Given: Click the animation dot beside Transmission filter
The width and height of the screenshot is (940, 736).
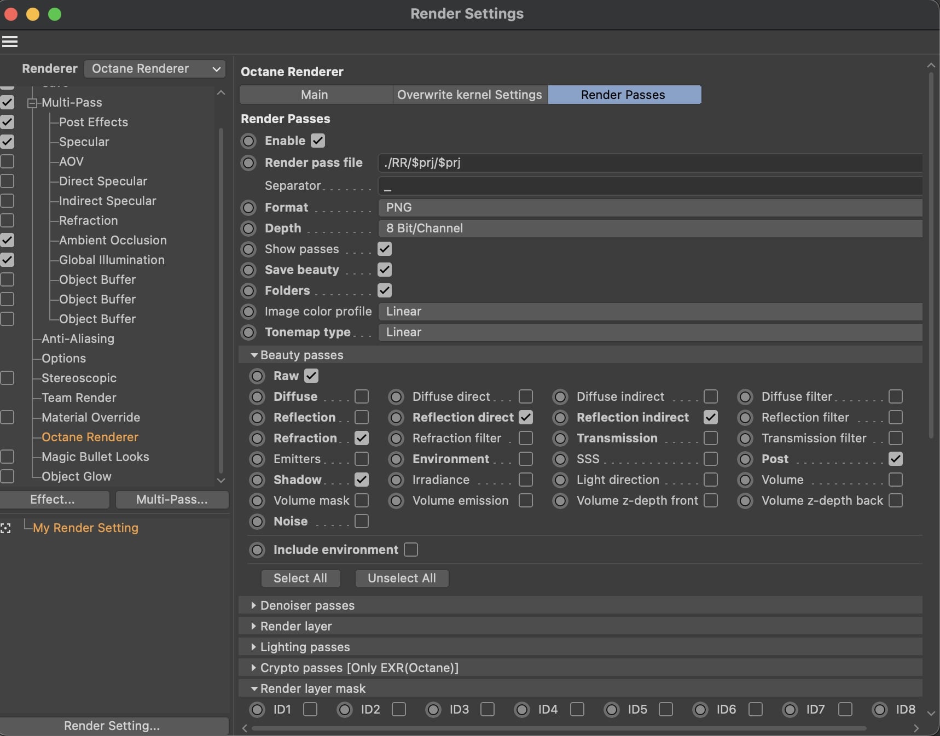Looking at the screenshot, I should pos(745,439).
